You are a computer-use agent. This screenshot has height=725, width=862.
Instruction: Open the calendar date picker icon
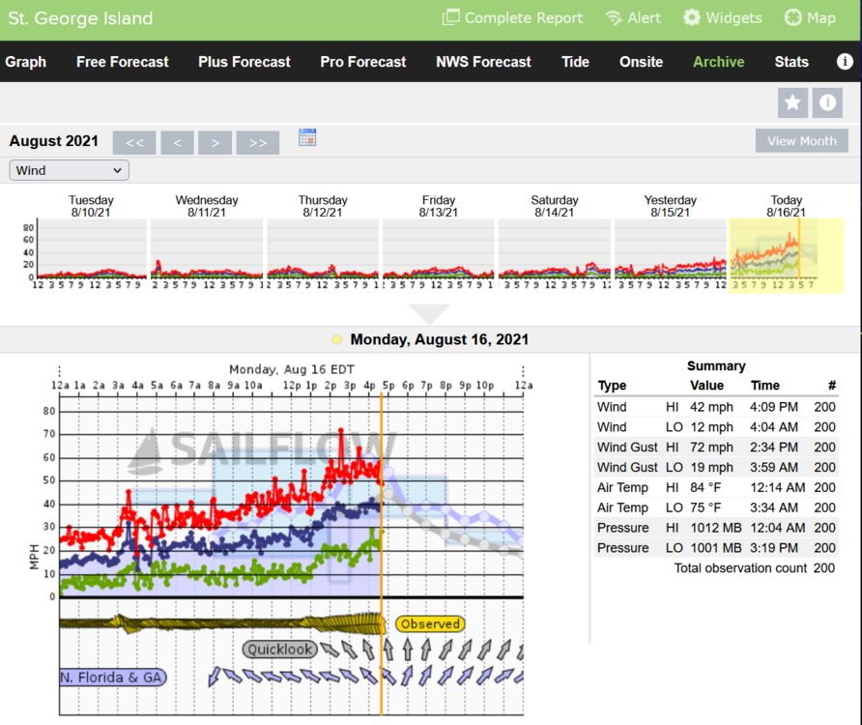point(307,137)
